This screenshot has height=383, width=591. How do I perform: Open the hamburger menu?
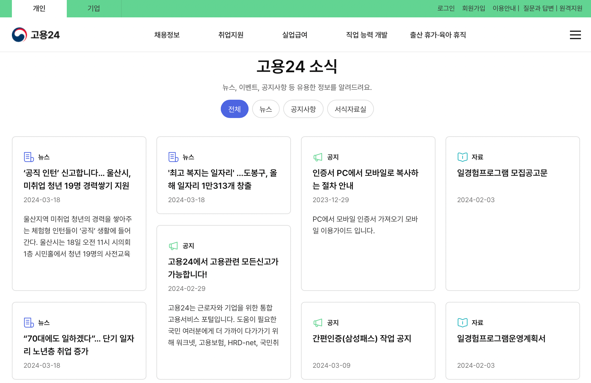tap(575, 35)
